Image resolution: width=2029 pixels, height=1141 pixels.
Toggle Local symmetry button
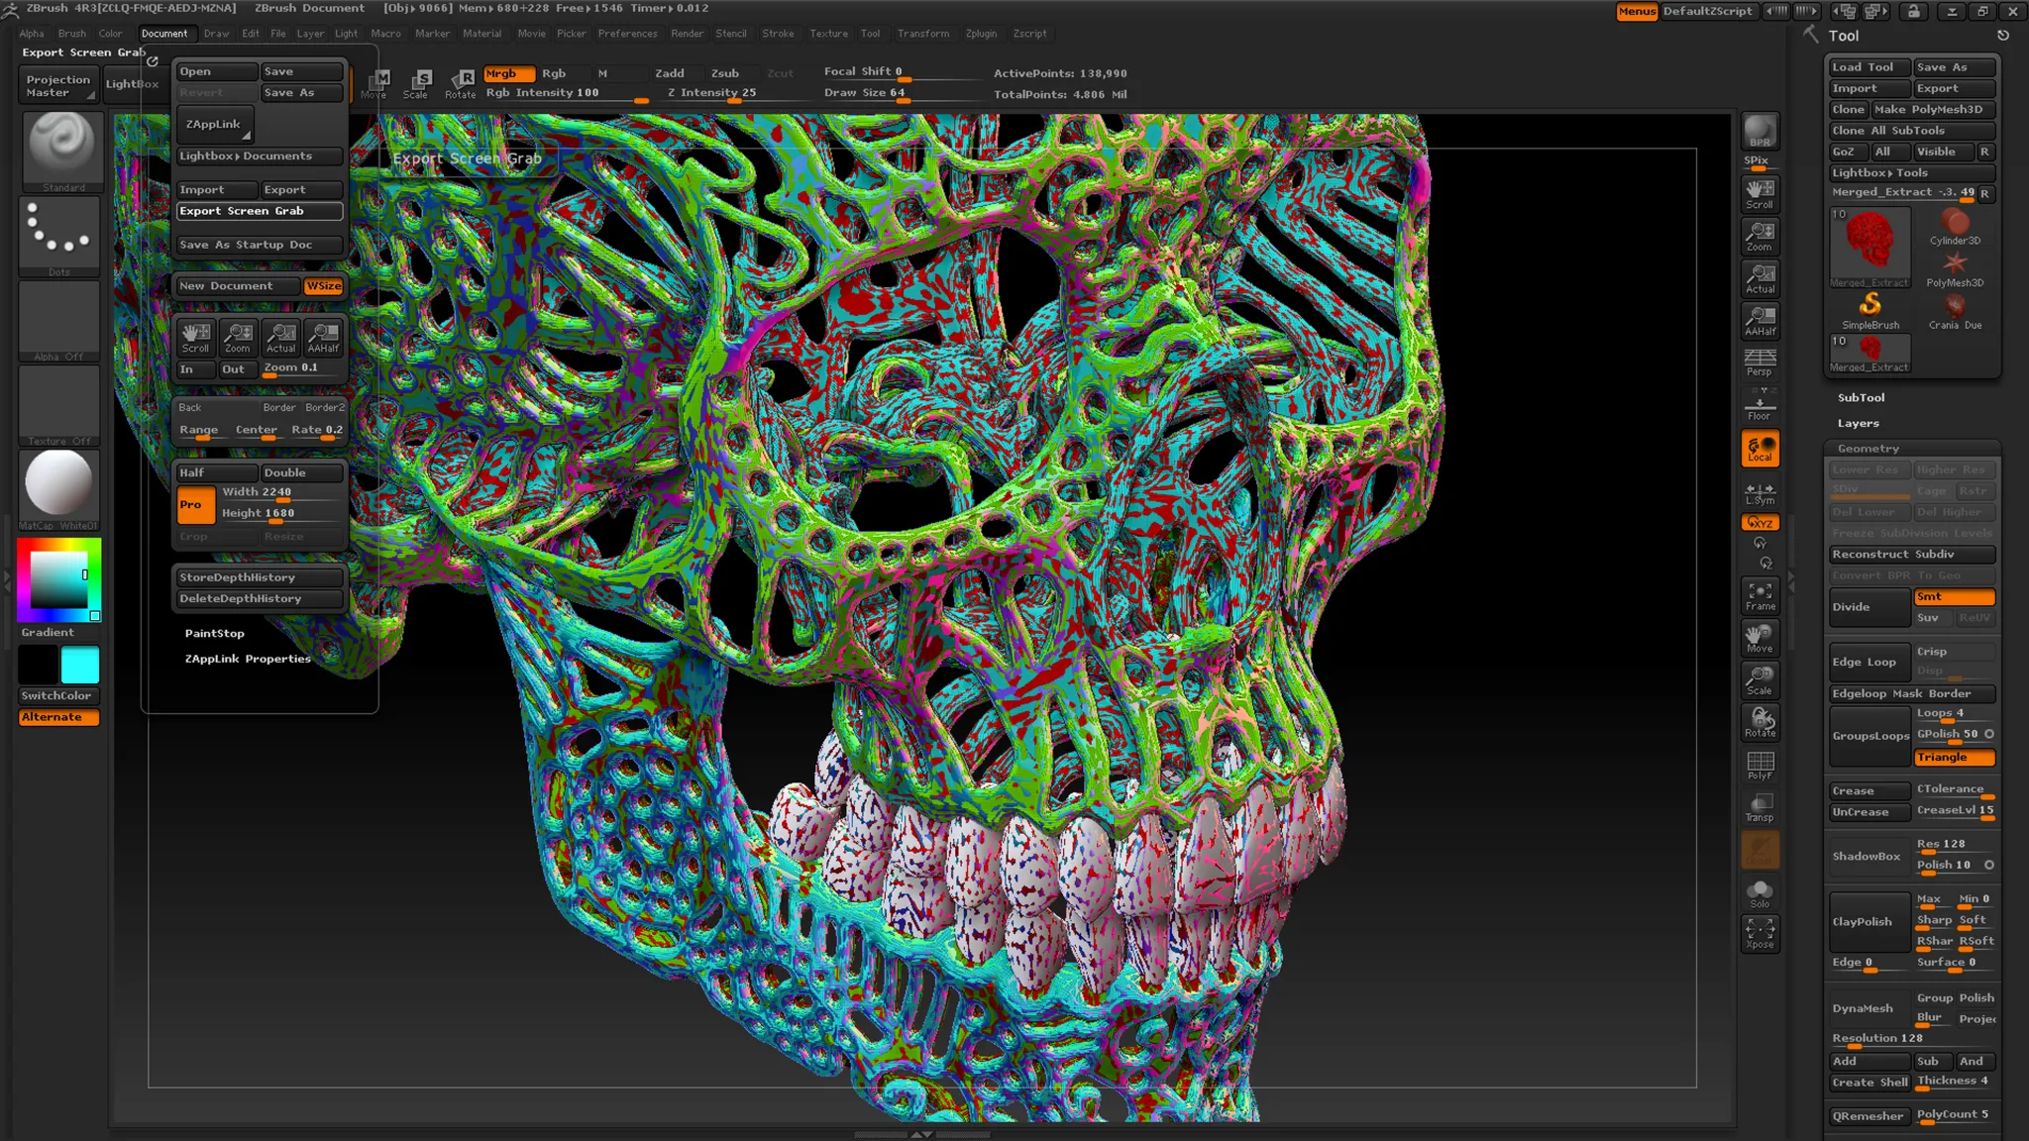pos(1760,449)
